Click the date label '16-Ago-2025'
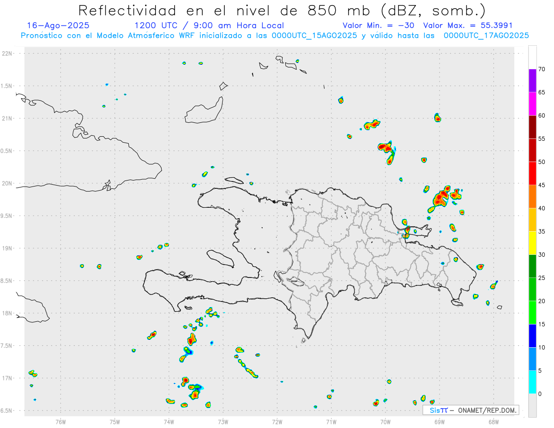This screenshot has height=428, width=554. tap(58, 25)
